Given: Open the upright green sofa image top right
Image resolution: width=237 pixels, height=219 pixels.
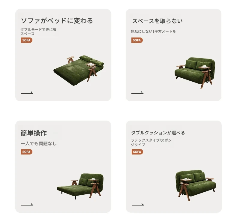Looking at the screenshot, I should [195, 73].
